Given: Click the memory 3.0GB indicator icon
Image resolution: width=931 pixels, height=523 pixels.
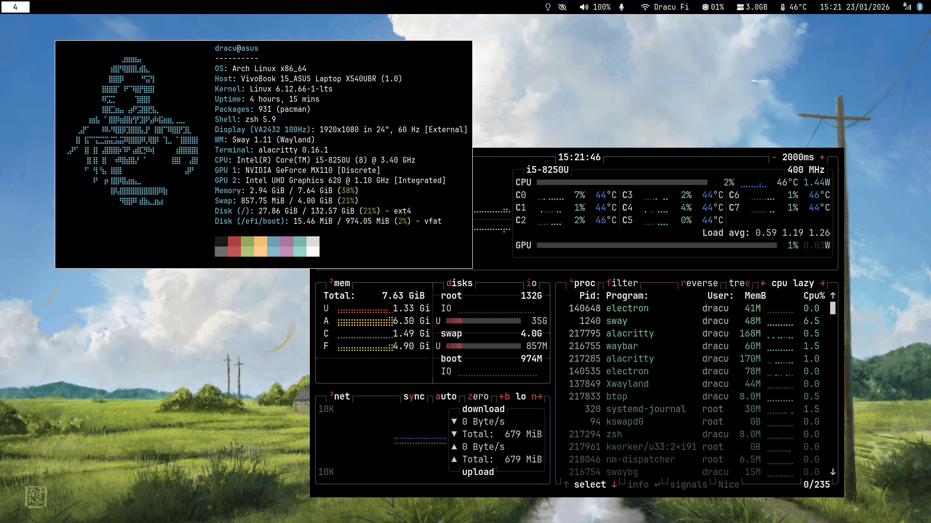Looking at the screenshot, I should pos(740,7).
